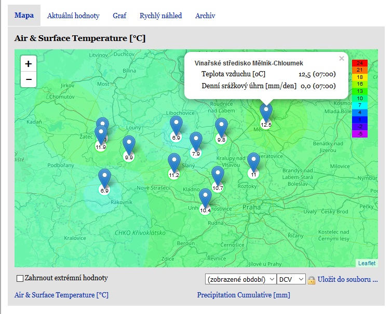
Task: Click the marker labeled 10.4 near Unhošť
Action: pyautogui.click(x=206, y=198)
